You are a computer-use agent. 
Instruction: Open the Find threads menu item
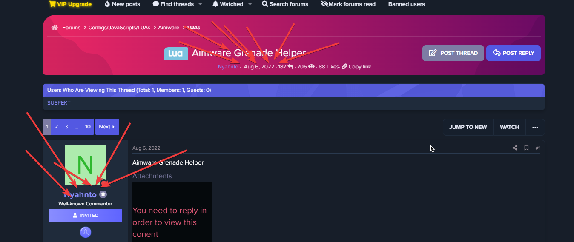pyautogui.click(x=173, y=4)
